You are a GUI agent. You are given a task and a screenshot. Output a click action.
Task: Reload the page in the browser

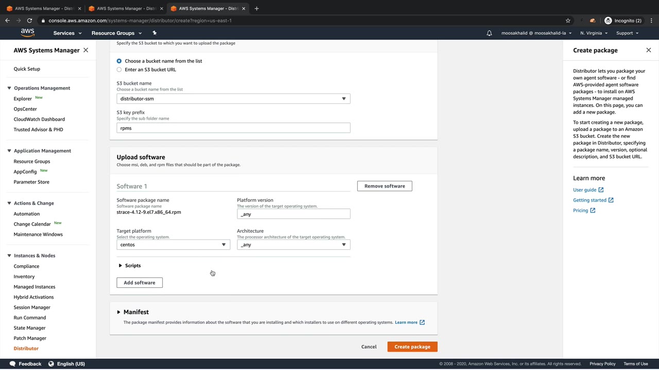pos(29,21)
